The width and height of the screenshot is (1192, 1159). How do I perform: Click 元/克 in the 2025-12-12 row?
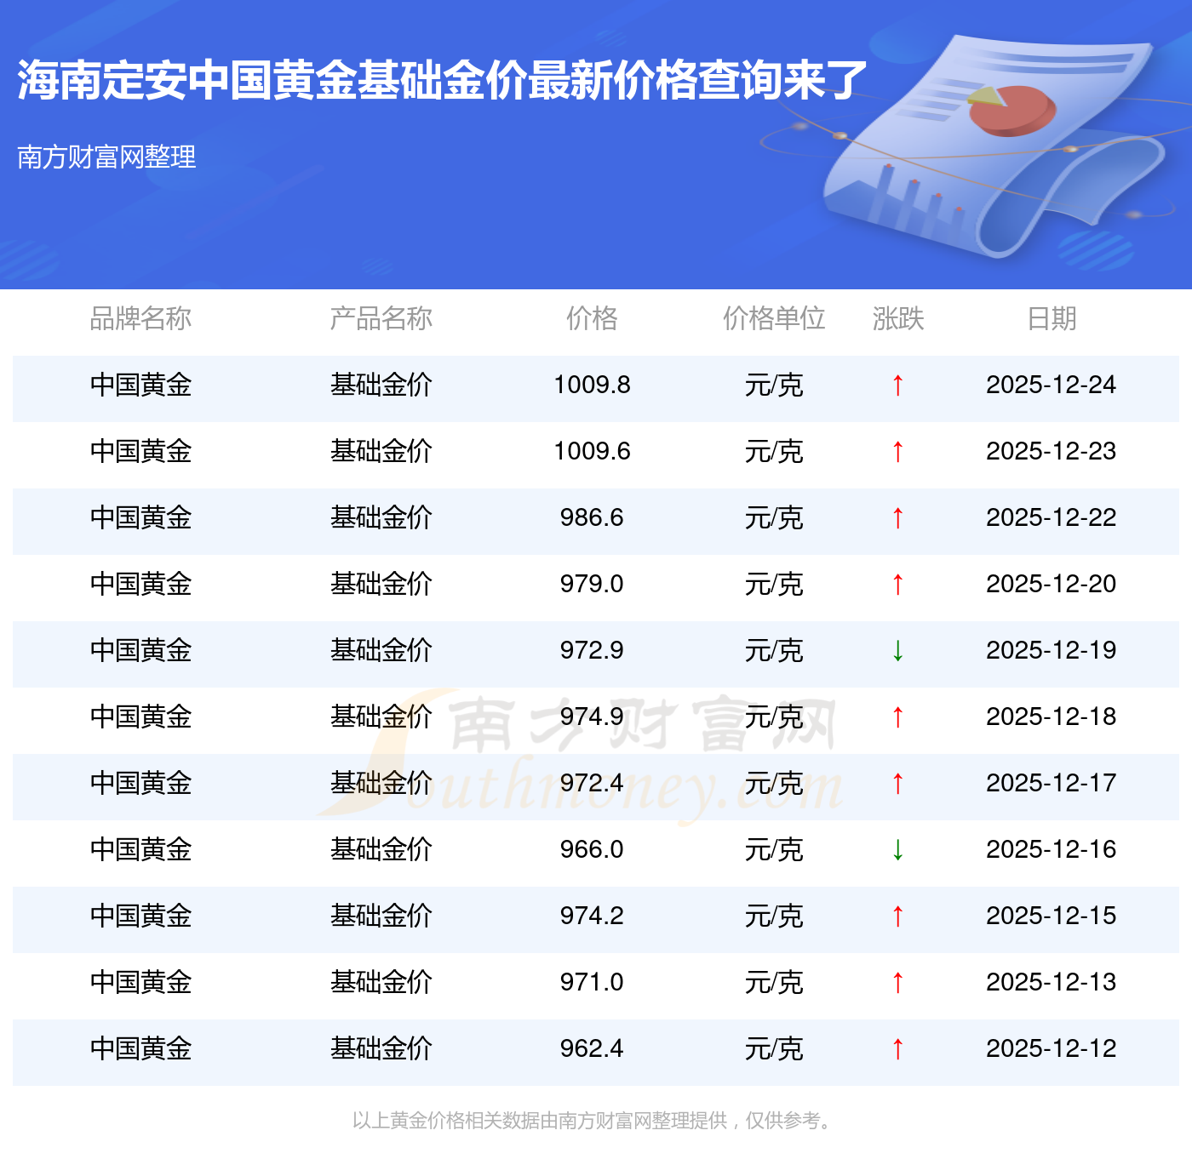point(774,1048)
